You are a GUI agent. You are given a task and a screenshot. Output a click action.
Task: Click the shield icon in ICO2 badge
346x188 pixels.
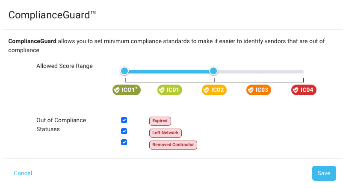pyautogui.click(x=206, y=90)
